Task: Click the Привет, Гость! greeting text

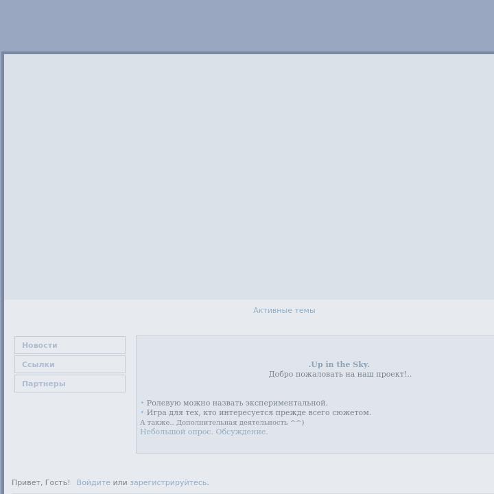Action: click(41, 483)
